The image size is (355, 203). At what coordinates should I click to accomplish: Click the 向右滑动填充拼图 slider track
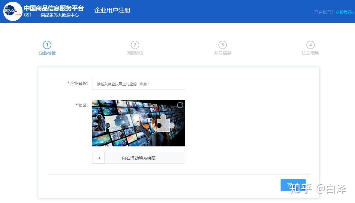click(x=145, y=157)
